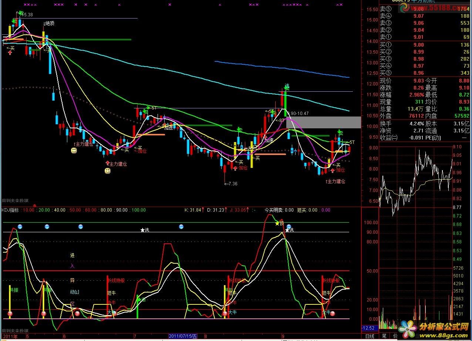The image size is (472, 341).
Task: Click the 2011年 label on date axis
Action: pos(10,336)
